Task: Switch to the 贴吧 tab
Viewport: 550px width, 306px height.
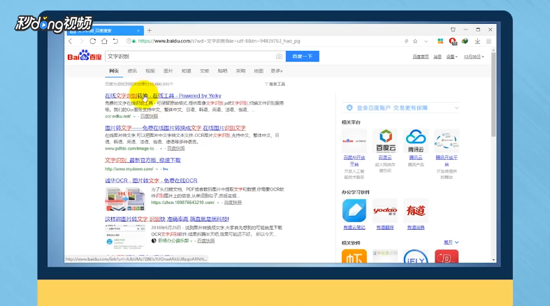Action: 222,71
